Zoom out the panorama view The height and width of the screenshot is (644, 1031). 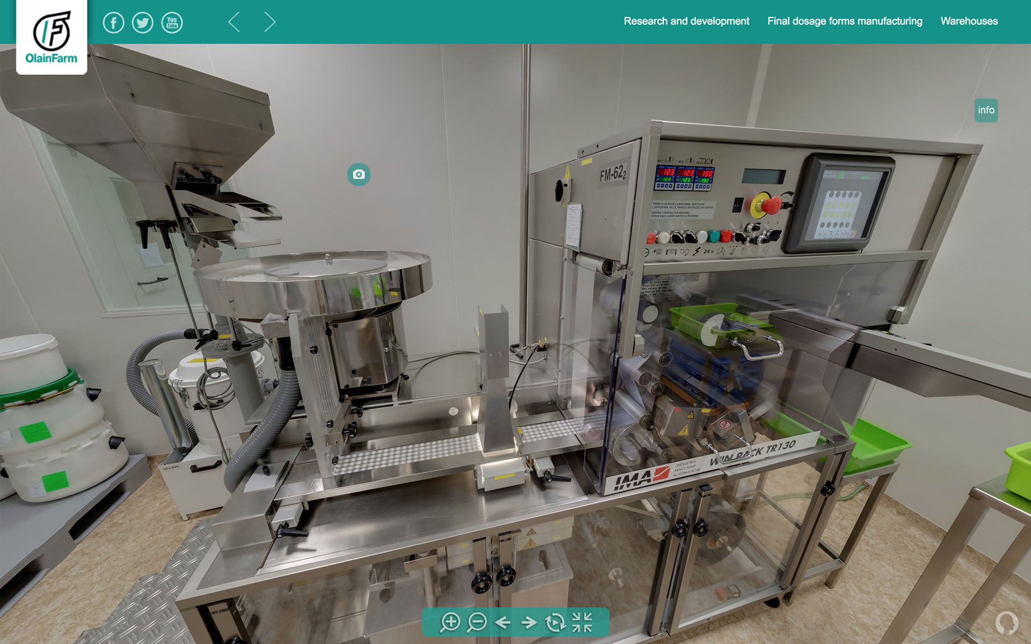click(x=476, y=622)
